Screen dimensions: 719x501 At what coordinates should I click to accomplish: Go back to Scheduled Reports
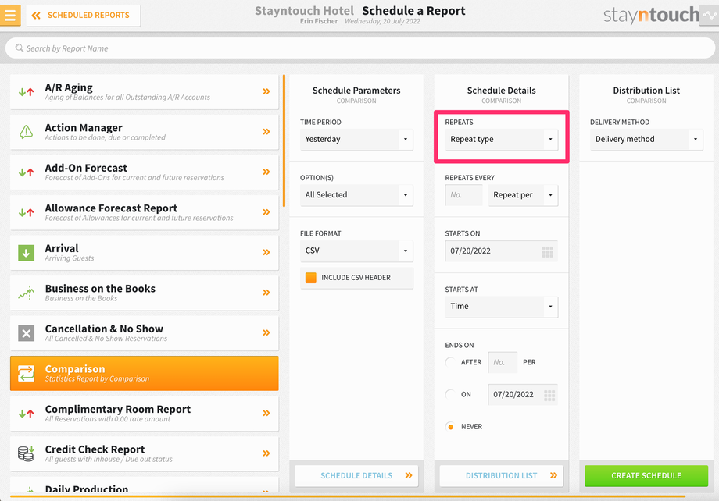tap(83, 15)
